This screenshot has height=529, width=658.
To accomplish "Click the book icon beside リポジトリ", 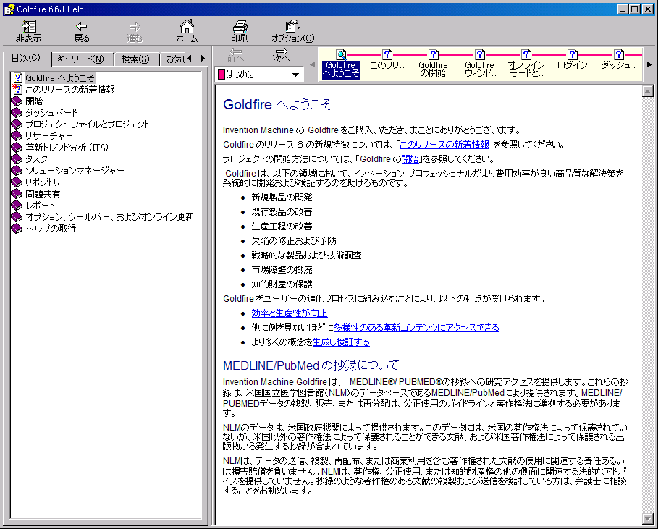I will [x=17, y=182].
